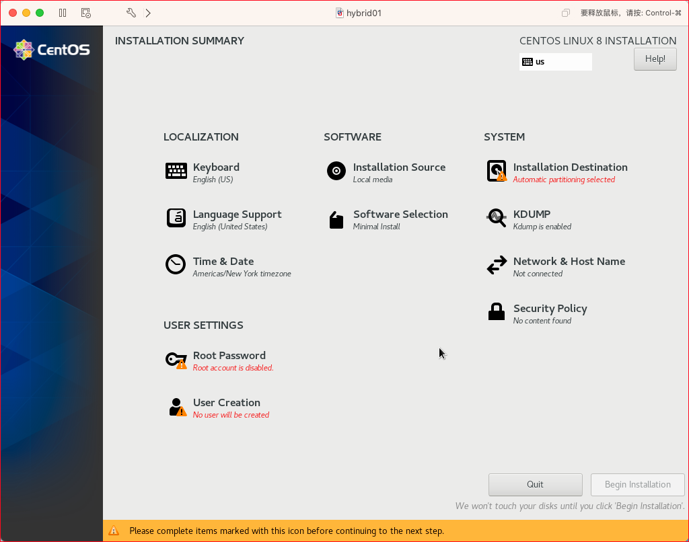Click the Root Password key icon
The width and height of the screenshot is (689, 542).
[x=175, y=359]
